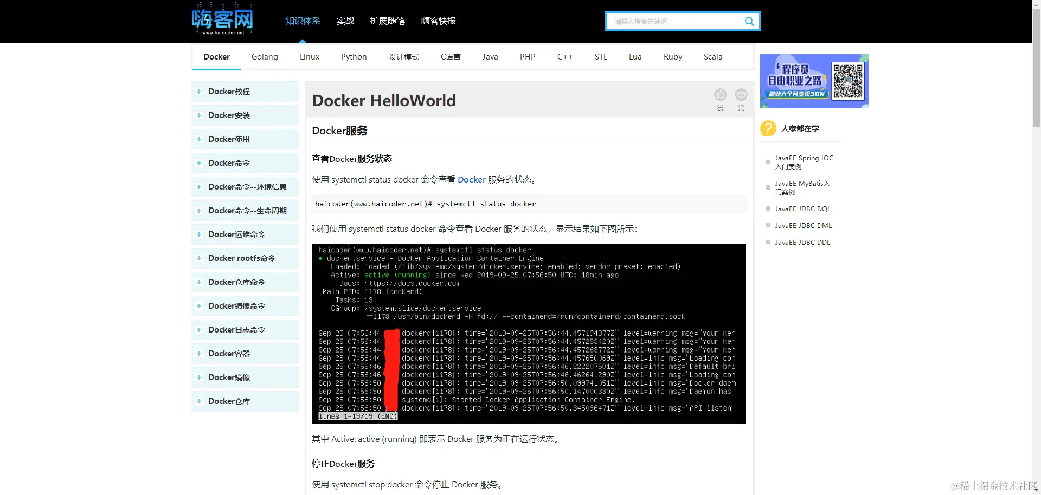The image size is (1041, 495).
Task: Expand the Docker命令--环境信息 plus icon
Action: click(x=199, y=187)
